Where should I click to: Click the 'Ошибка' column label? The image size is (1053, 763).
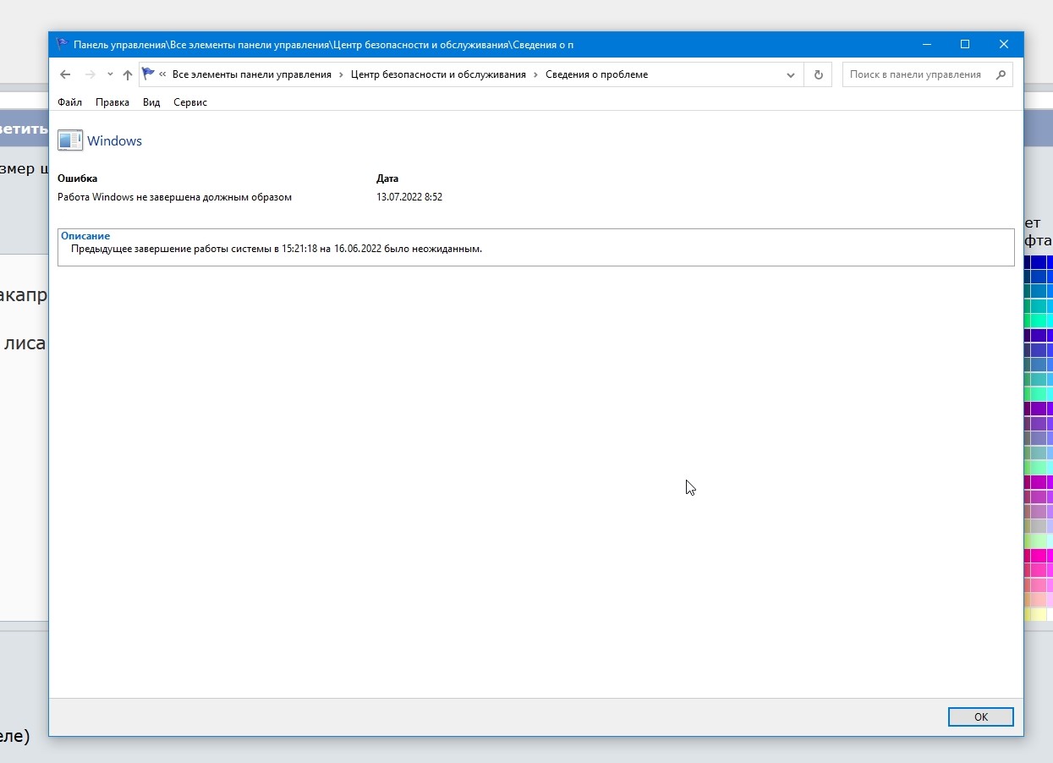tap(77, 178)
